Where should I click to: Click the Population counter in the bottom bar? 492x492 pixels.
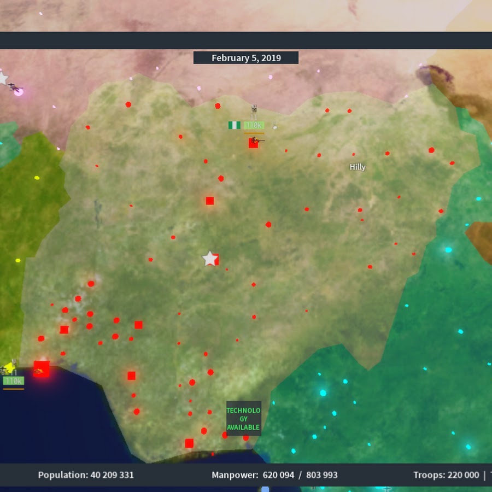pos(86,475)
